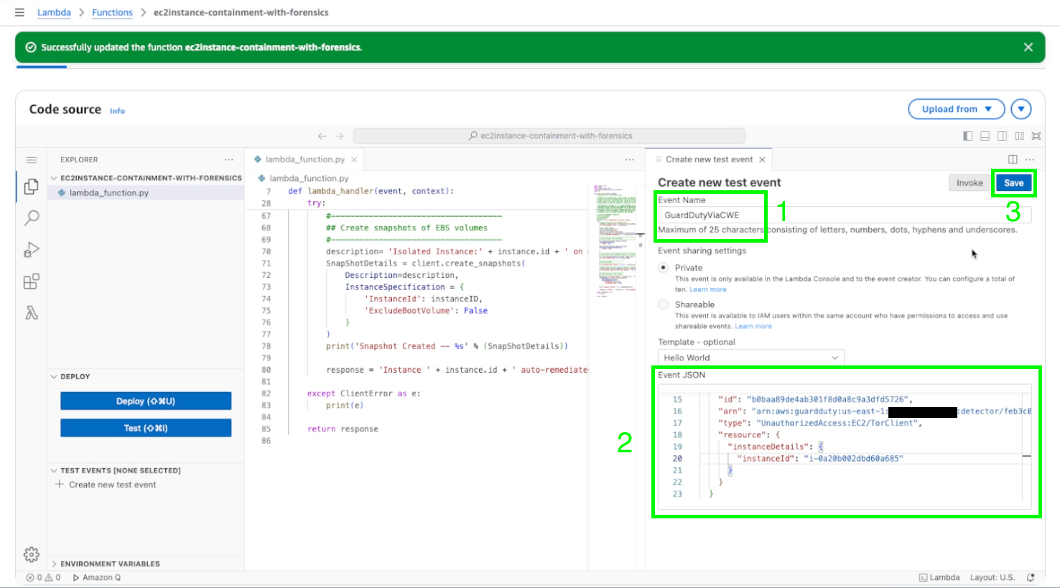Navigate forward with the right arrow

tap(339, 136)
